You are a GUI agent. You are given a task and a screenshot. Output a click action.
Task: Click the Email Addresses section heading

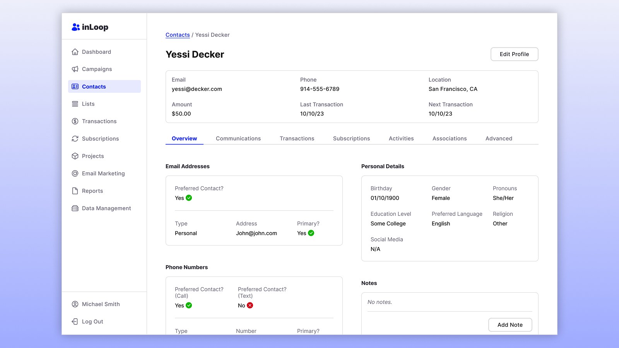pos(188,166)
